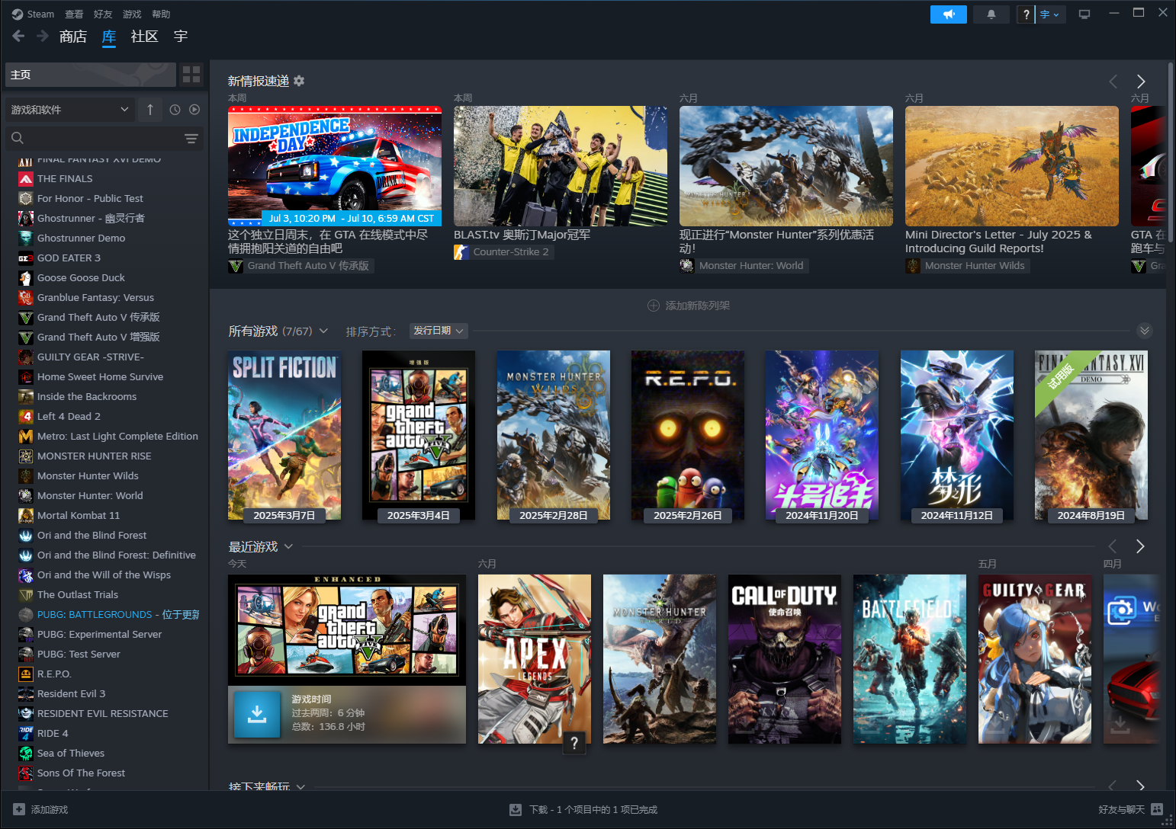Open the 好友 menu
The width and height of the screenshot is (1176, 829).
point(103,14)
